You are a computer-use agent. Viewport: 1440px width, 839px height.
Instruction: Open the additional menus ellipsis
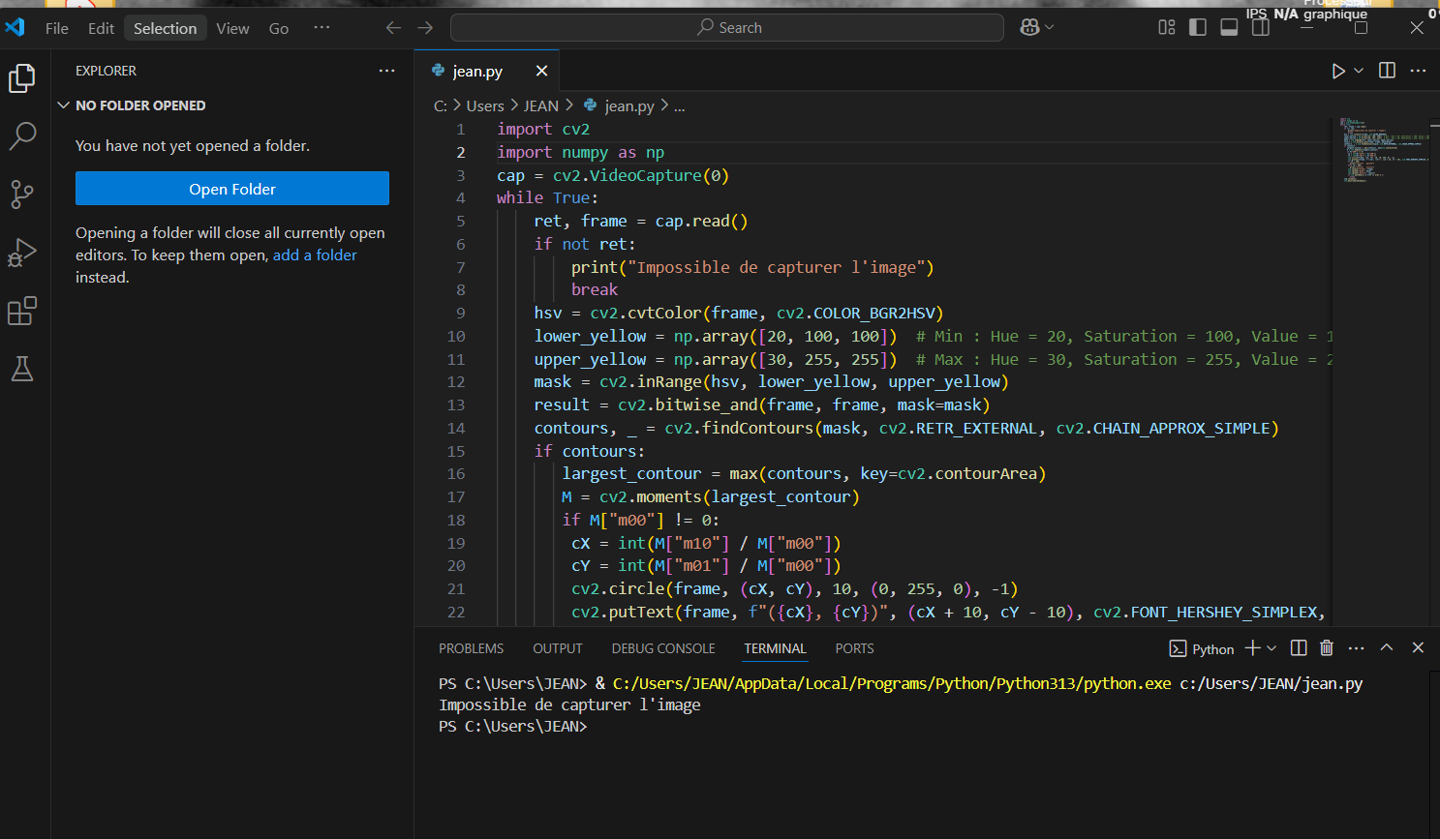[x=322, y=28]
